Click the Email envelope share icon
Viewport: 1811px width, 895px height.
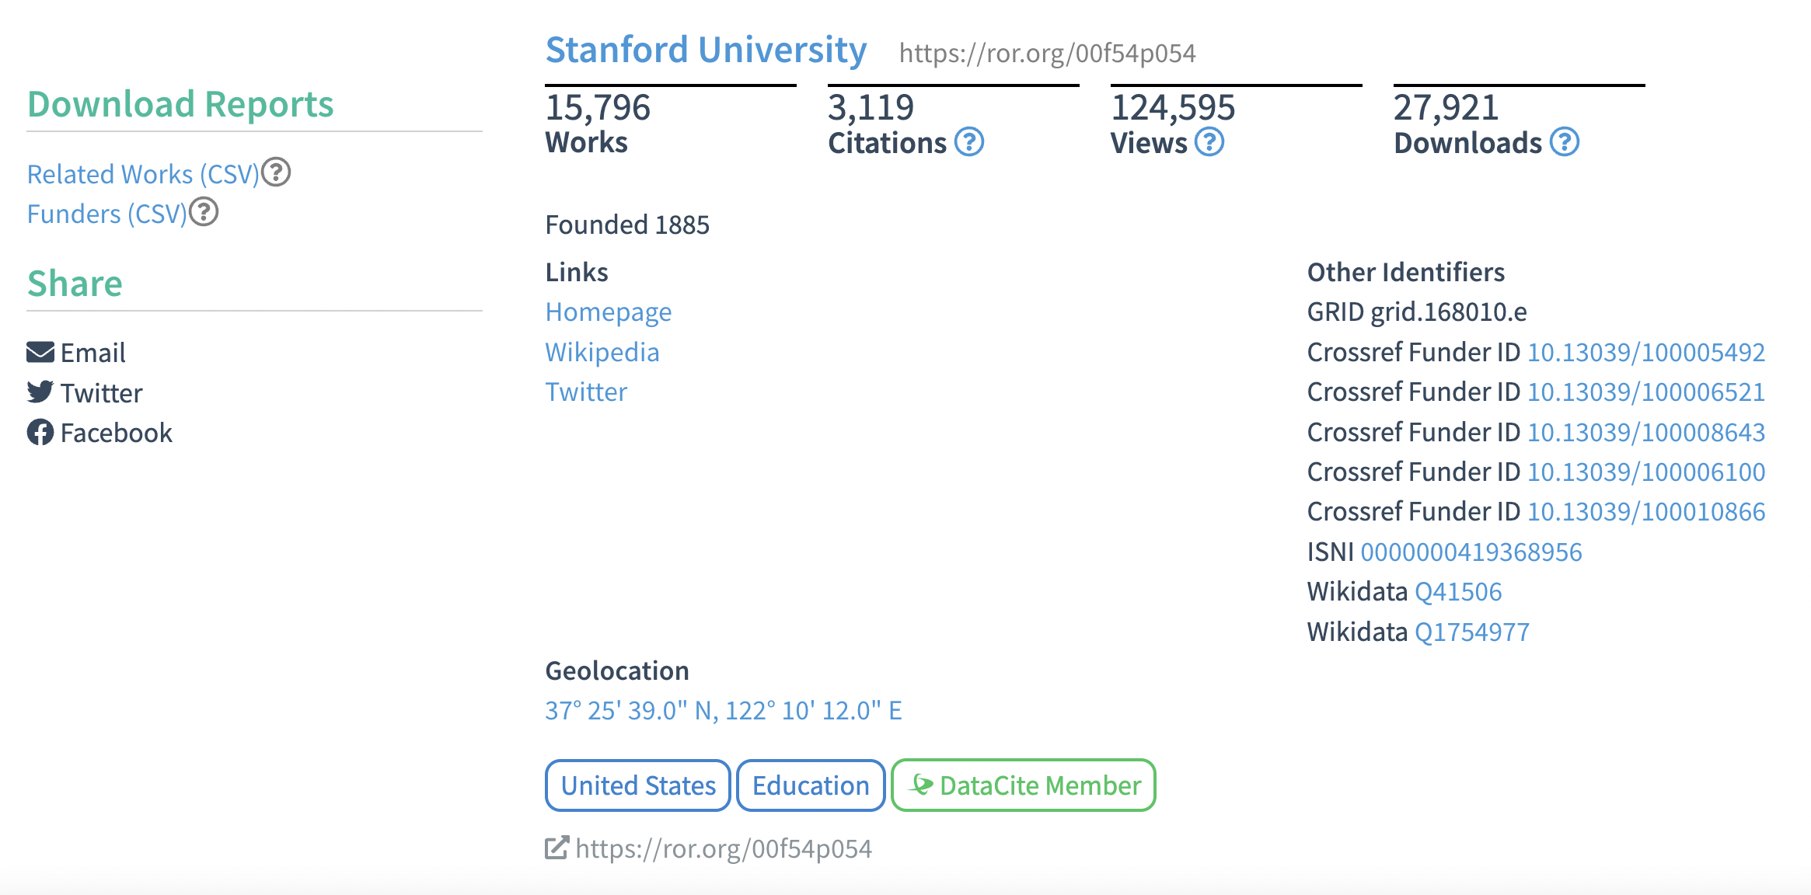[40, 353]
